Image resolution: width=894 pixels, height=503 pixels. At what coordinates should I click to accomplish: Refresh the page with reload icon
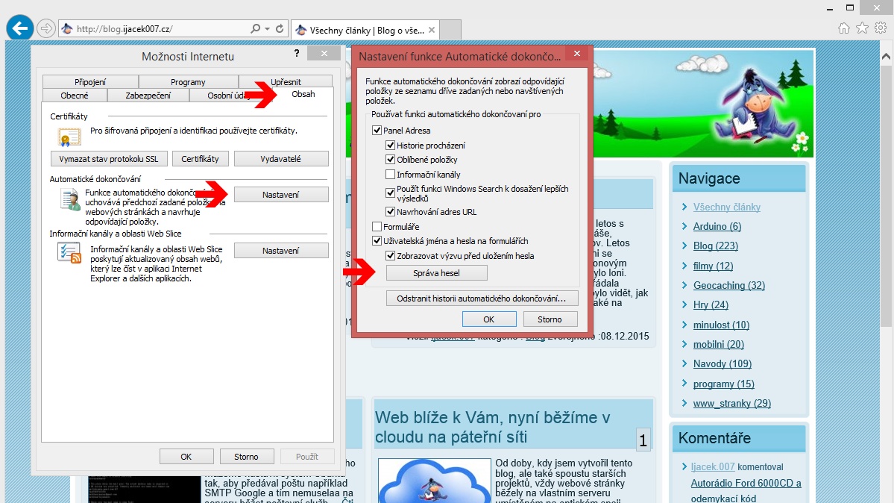280,28
